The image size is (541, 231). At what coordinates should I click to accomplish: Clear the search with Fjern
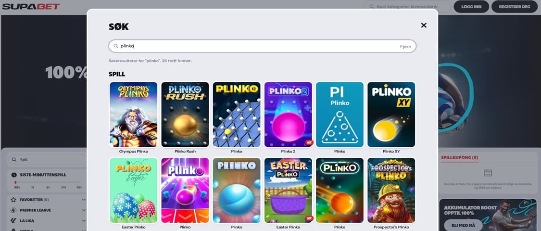click(405, 46)
